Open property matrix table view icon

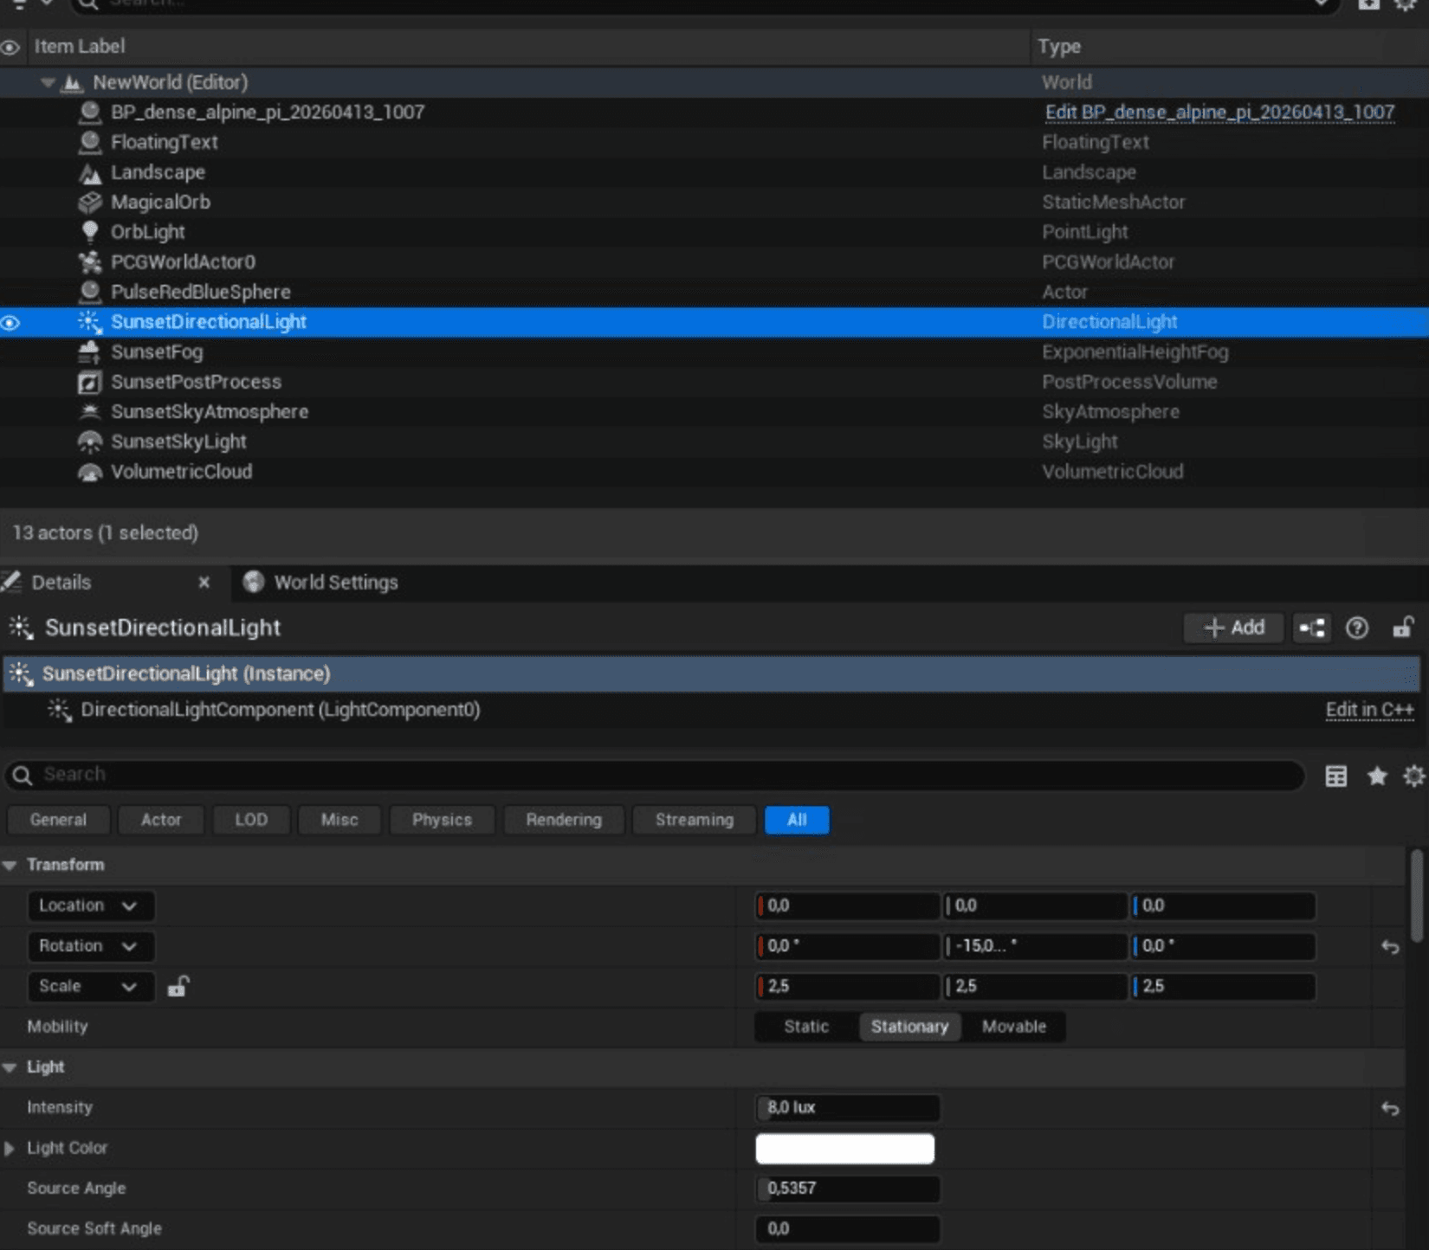tap(1335, 776)
